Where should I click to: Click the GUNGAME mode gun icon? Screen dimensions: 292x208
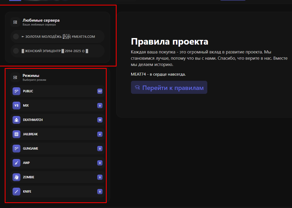tap(16, 149)
